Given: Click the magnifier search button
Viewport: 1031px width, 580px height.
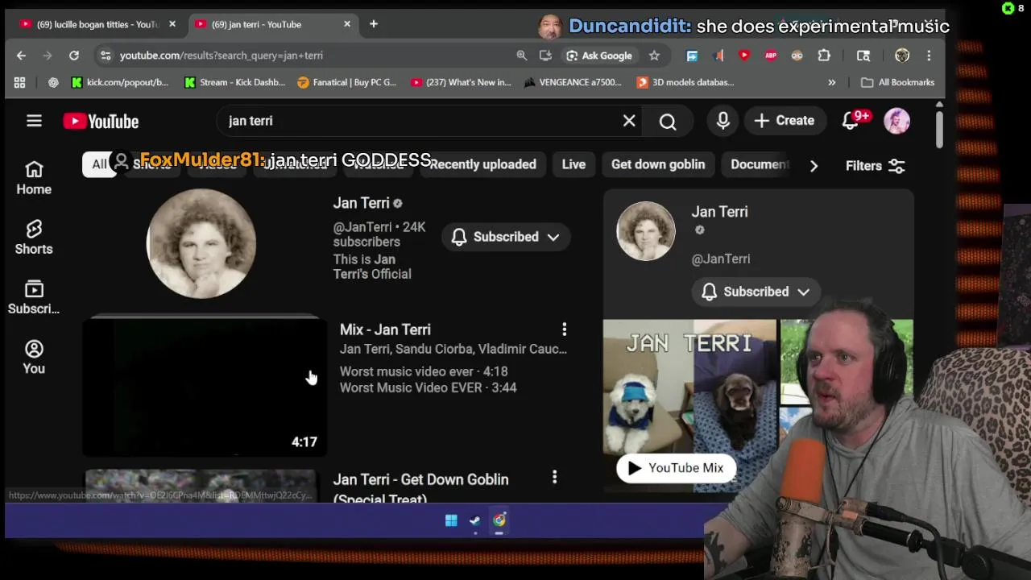Looking at the screenshot, I should point(668,121).
